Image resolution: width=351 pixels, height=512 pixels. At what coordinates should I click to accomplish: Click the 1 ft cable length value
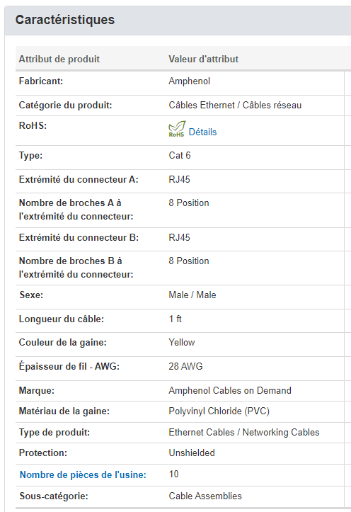pyautogui.click(x=175, y=319)
